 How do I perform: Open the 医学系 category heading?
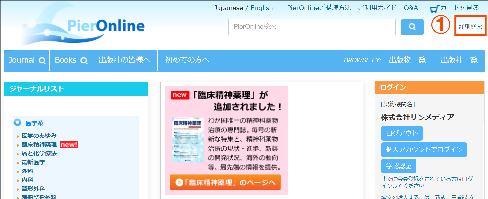pos(34,123)
